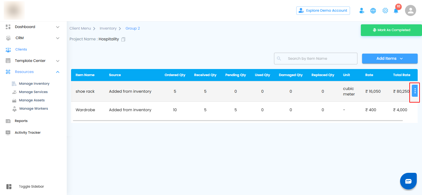Open Template Center in the sidebar
The width and height of the screenshot is (422, 195).
click(x=30, y=61)
